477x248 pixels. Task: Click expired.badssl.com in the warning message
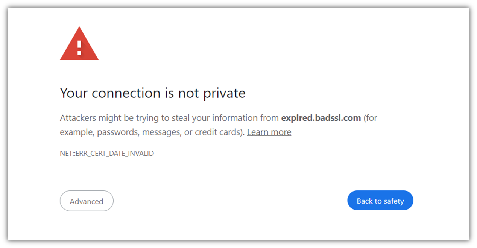pyautogui.click(x=321, y=118)
